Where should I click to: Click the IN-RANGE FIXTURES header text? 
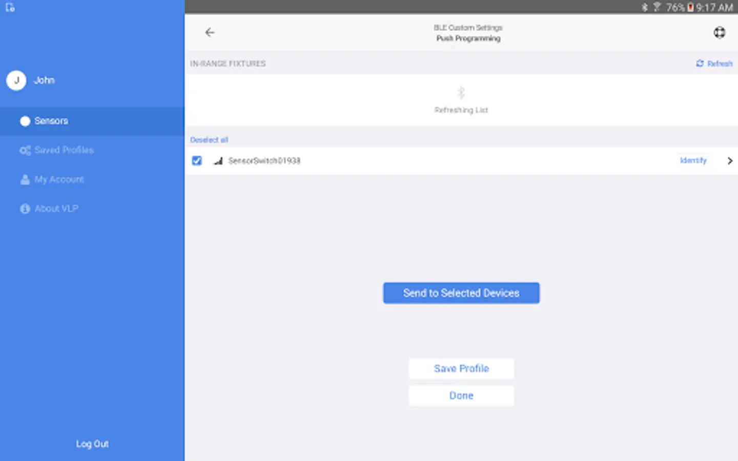[x=228, y=64]
